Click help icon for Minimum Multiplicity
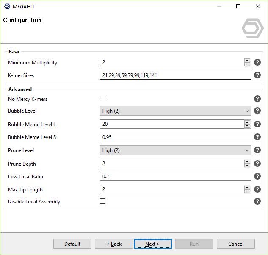The image size is (268, 255). pyautogui.click(x=257, y=62)
